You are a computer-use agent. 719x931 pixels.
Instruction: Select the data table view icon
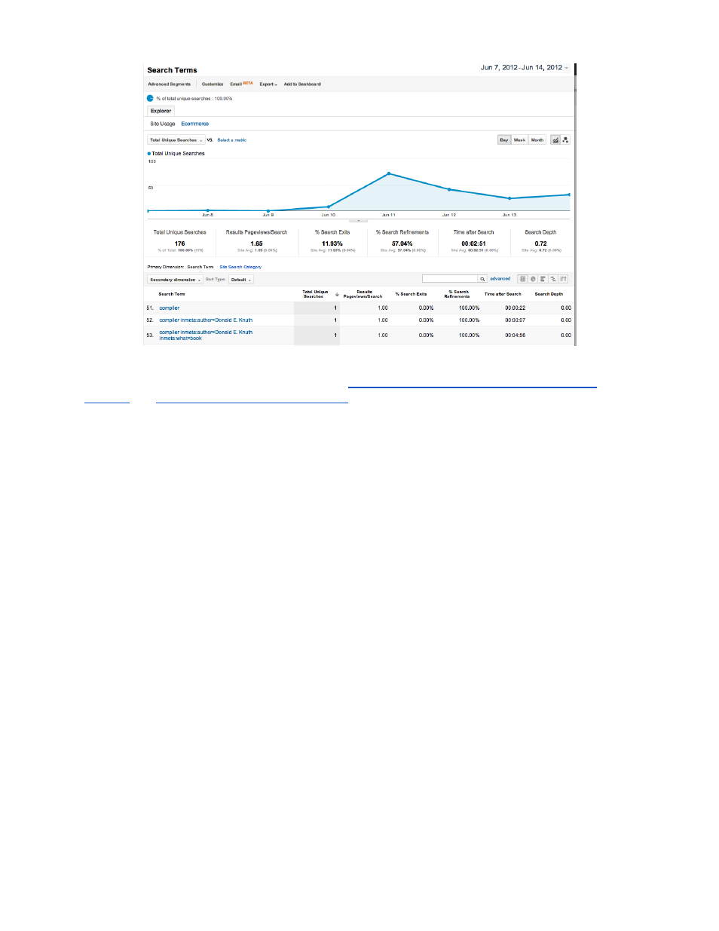[x=522, y=279]
